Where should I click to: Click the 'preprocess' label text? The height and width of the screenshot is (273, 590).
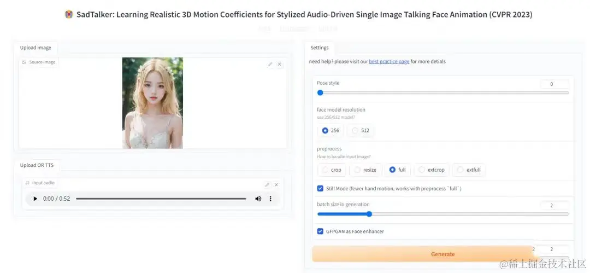(x=329, y=149)
